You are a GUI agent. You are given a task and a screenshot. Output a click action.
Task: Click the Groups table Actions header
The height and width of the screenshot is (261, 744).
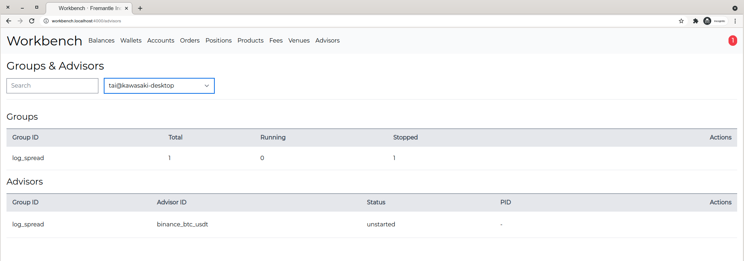721,137
